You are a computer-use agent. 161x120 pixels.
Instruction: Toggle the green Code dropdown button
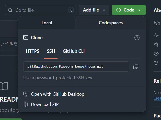click(129, 10)
